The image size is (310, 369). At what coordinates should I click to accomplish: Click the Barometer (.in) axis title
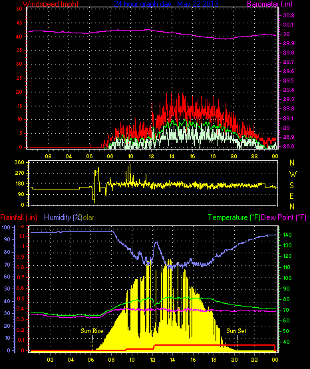(x=269, y=4)
